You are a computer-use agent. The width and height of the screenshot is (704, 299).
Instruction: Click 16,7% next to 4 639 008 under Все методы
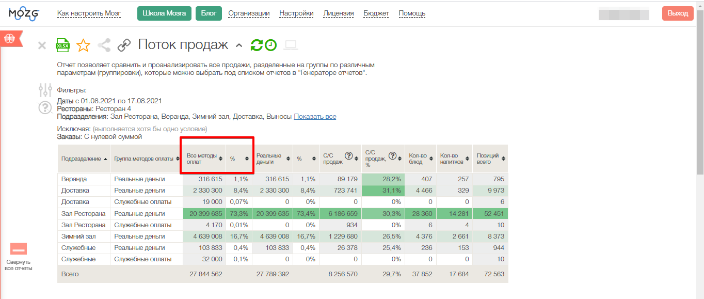pos(239,236)
